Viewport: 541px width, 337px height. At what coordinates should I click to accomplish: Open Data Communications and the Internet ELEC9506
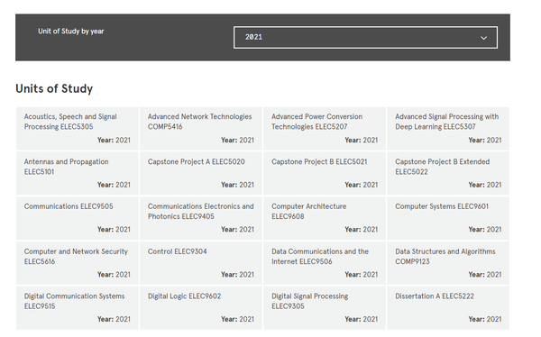pos(325,263)
